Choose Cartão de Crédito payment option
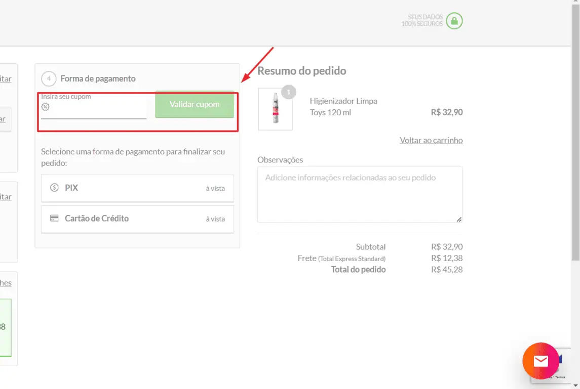Screen dimensions: 580x389 click(138, 219)
